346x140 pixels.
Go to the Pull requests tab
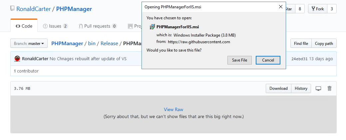[x=98, y=26]
